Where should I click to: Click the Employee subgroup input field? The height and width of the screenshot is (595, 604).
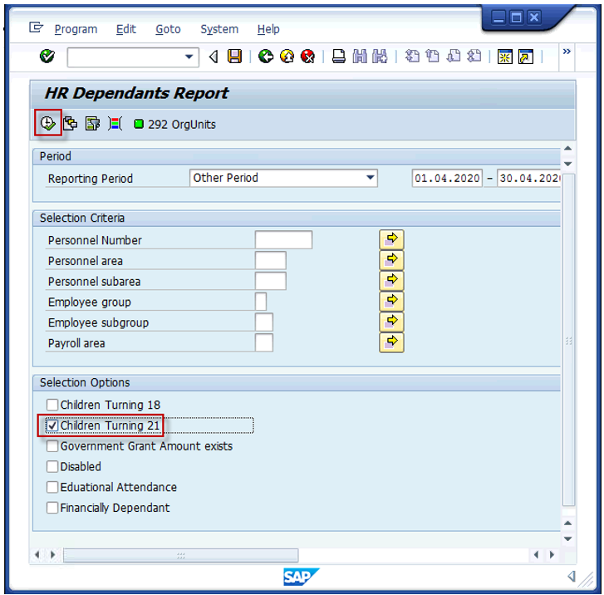pos(264,322)
